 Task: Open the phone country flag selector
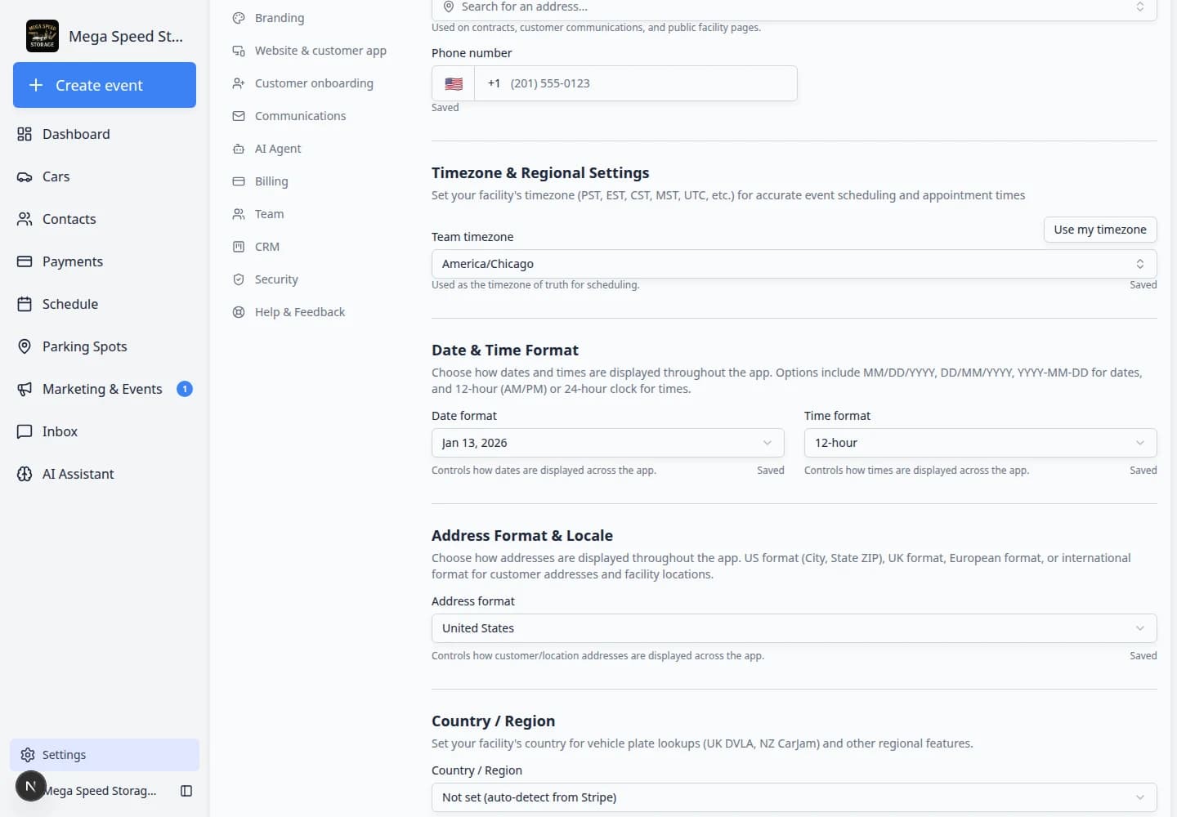454,83
